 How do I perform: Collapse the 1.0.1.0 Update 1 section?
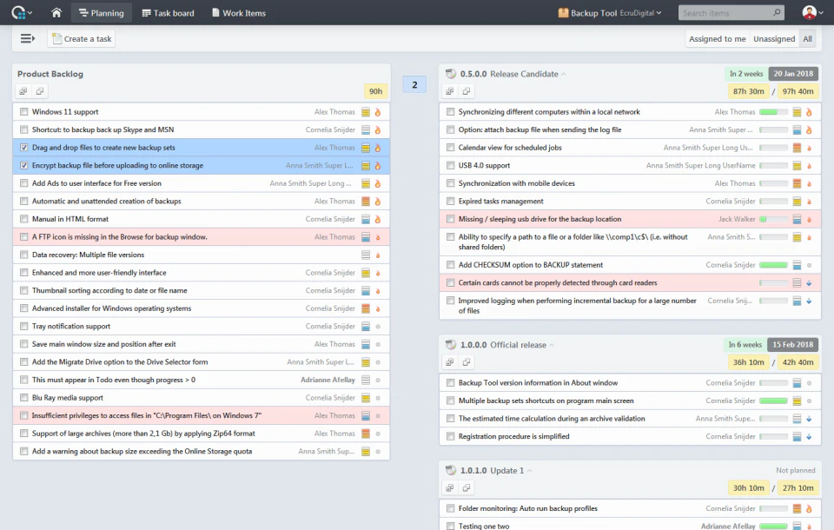coord(529,470)
